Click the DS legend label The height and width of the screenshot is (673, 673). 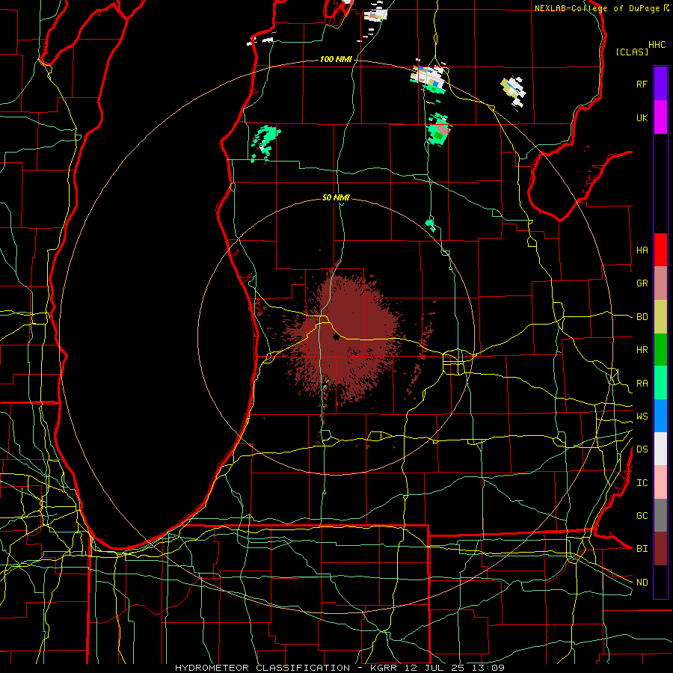(642, 449)
